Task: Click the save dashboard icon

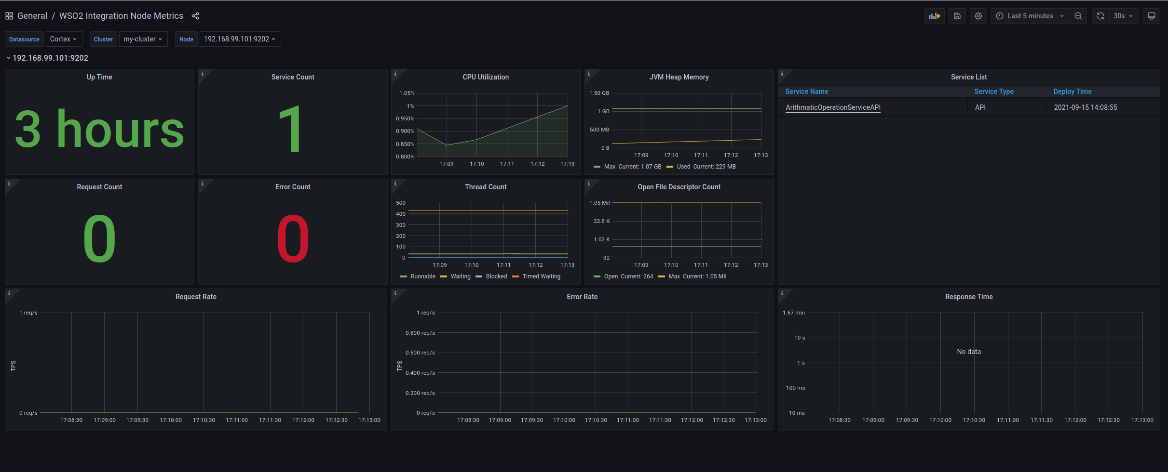Action: (x=957, y=16)
